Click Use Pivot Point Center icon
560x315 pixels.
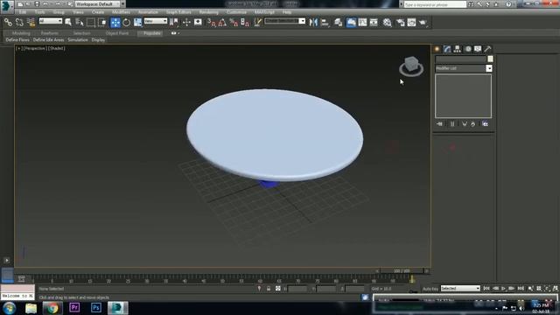(x=174, y=23)
